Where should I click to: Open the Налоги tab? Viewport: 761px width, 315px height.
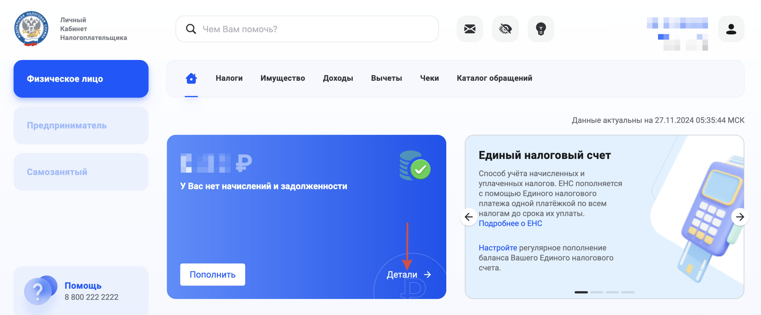(x=229, y=78)
